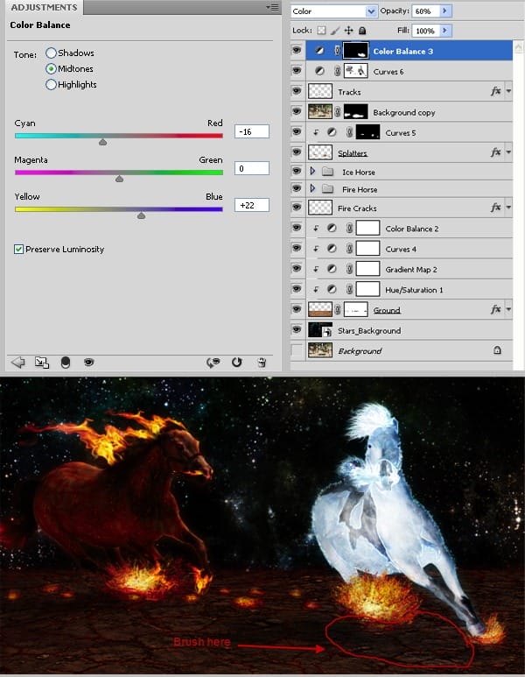Click Gradient Map 2 adjustment icon
The image size is (525, 677).
point(332,269)
